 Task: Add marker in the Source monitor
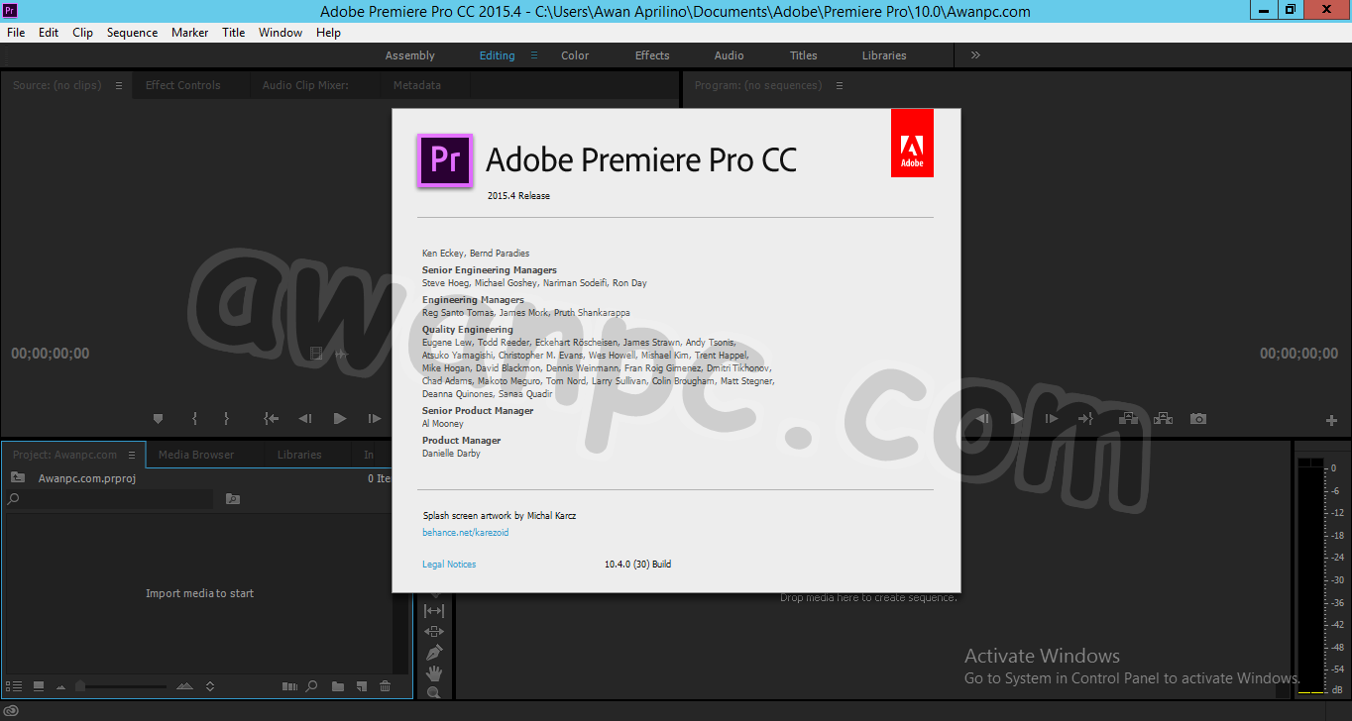pyautogui.click(x=158, y=419)
